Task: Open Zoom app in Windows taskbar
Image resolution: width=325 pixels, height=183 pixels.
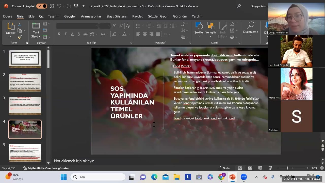Action: 244,177
